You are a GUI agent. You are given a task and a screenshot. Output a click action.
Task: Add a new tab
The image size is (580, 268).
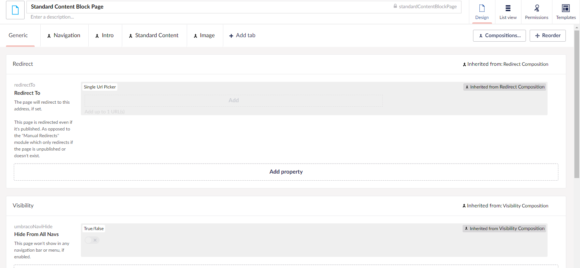tap(242, 35)
